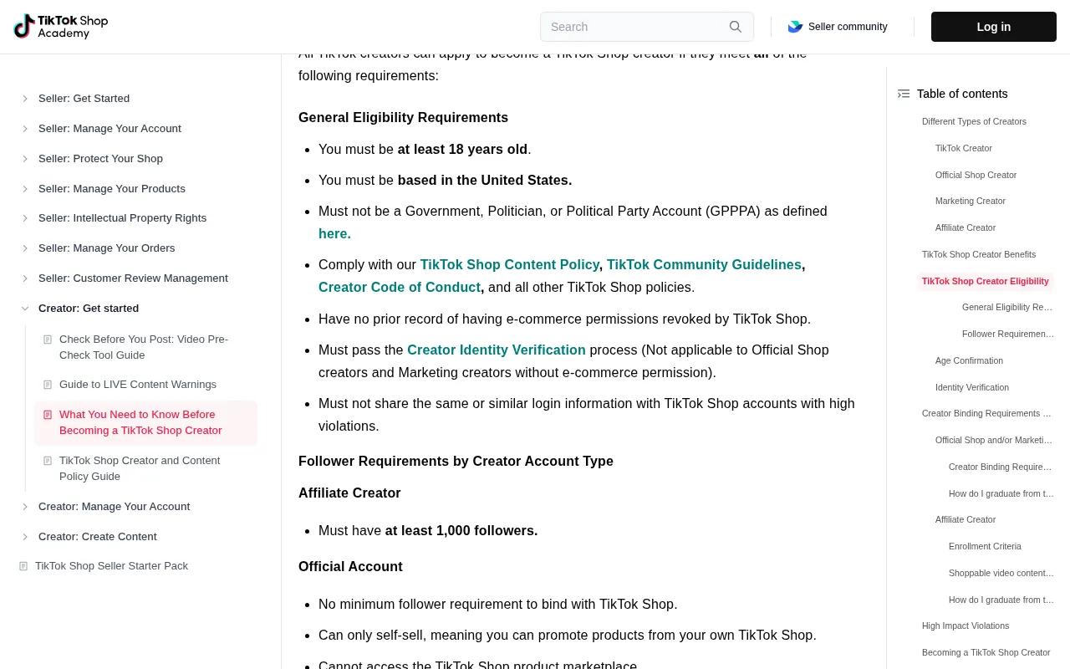
Task: Expand Seller: Intellectual Property Rights chevron
Action: tap(25, 218)
